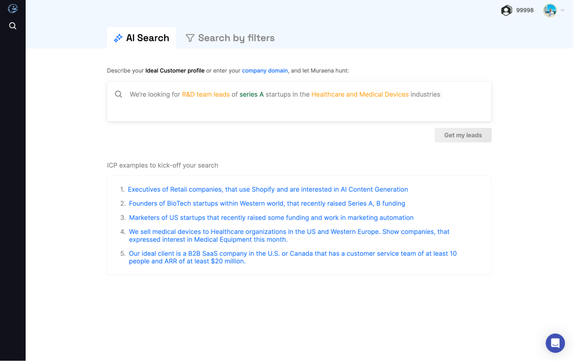Click B2B SaaS company ideal client example
This screenshot has height=361, width=577.
pos(293,257)
